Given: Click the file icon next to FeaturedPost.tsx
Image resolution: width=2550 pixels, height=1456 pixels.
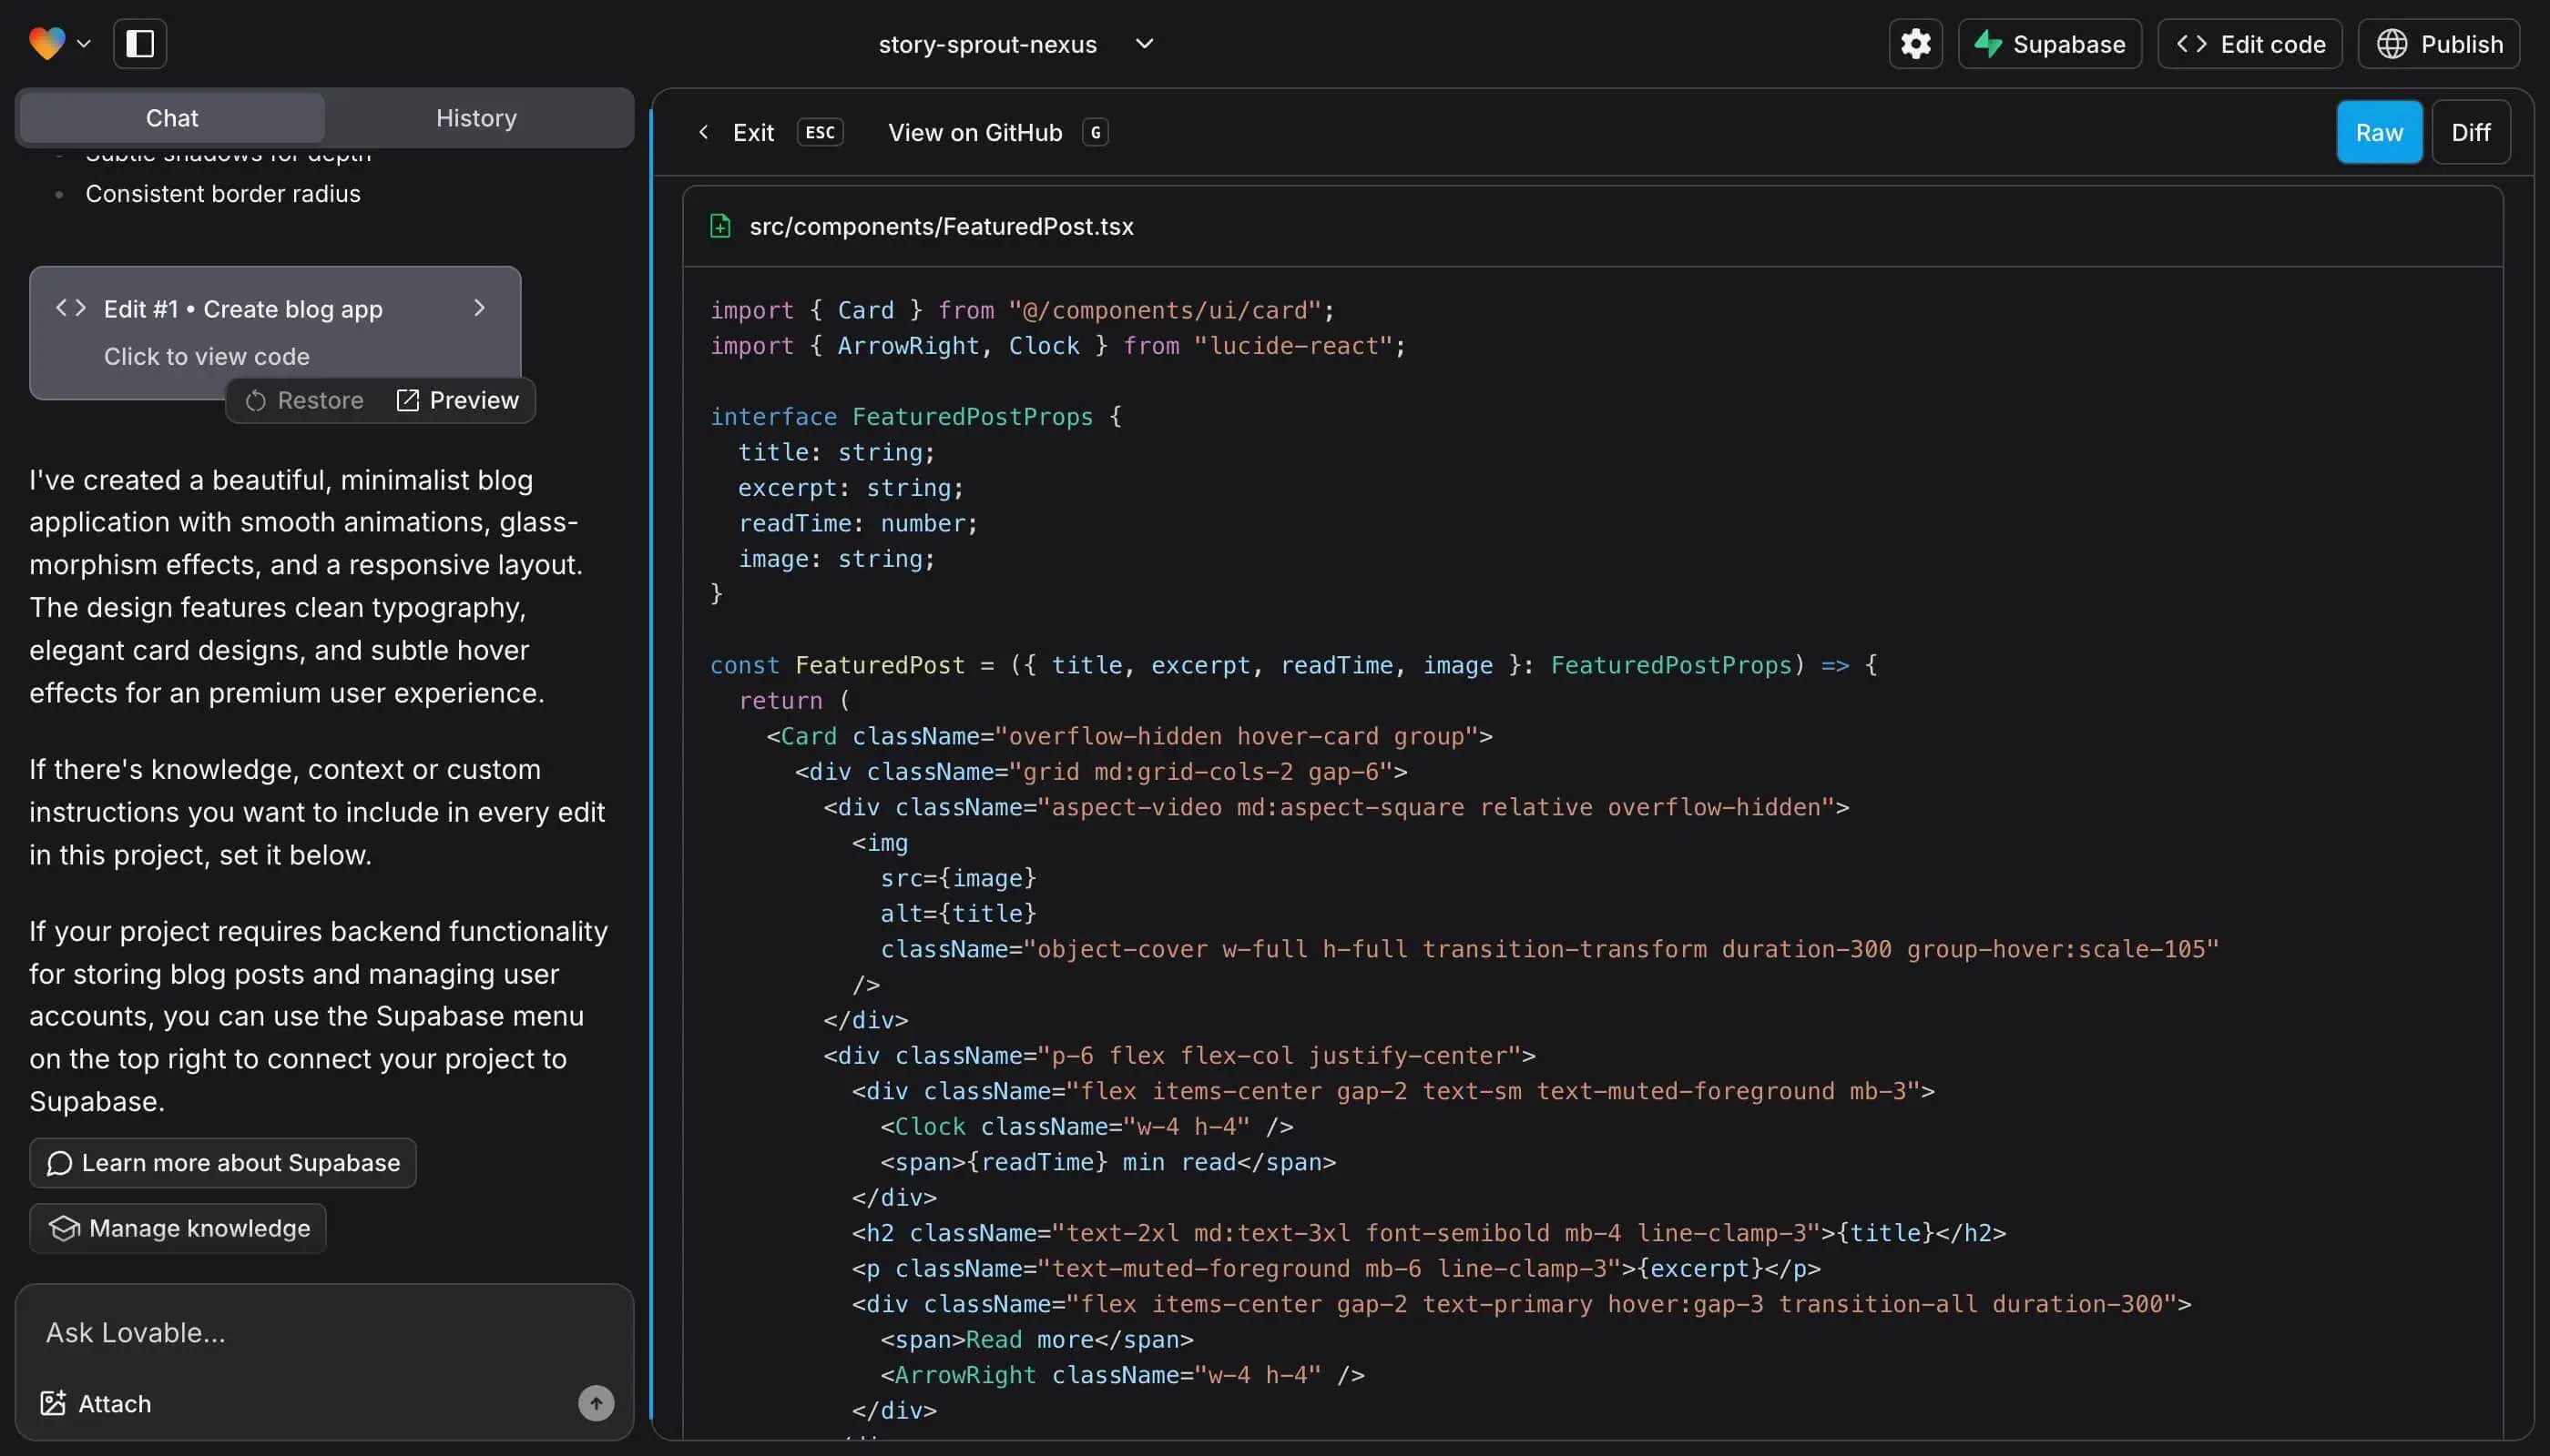Looking at the screenshot, I should (x=720, y=226).
